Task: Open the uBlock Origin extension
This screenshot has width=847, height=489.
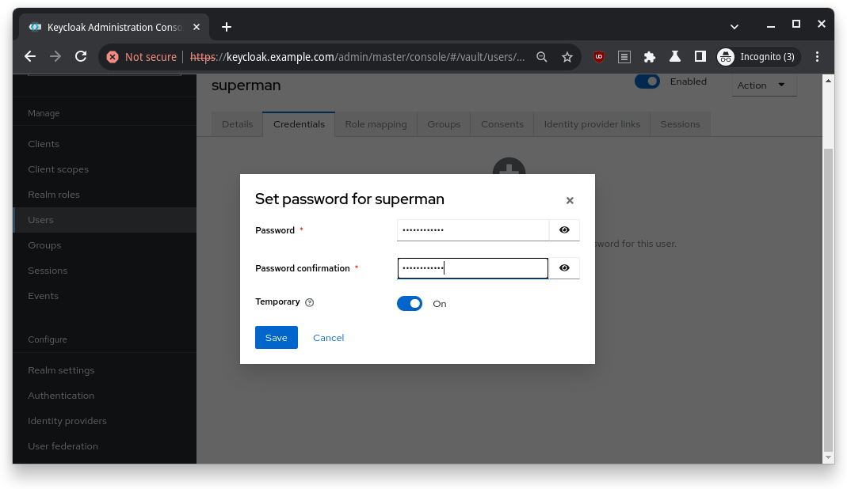Action: point(598,57)
